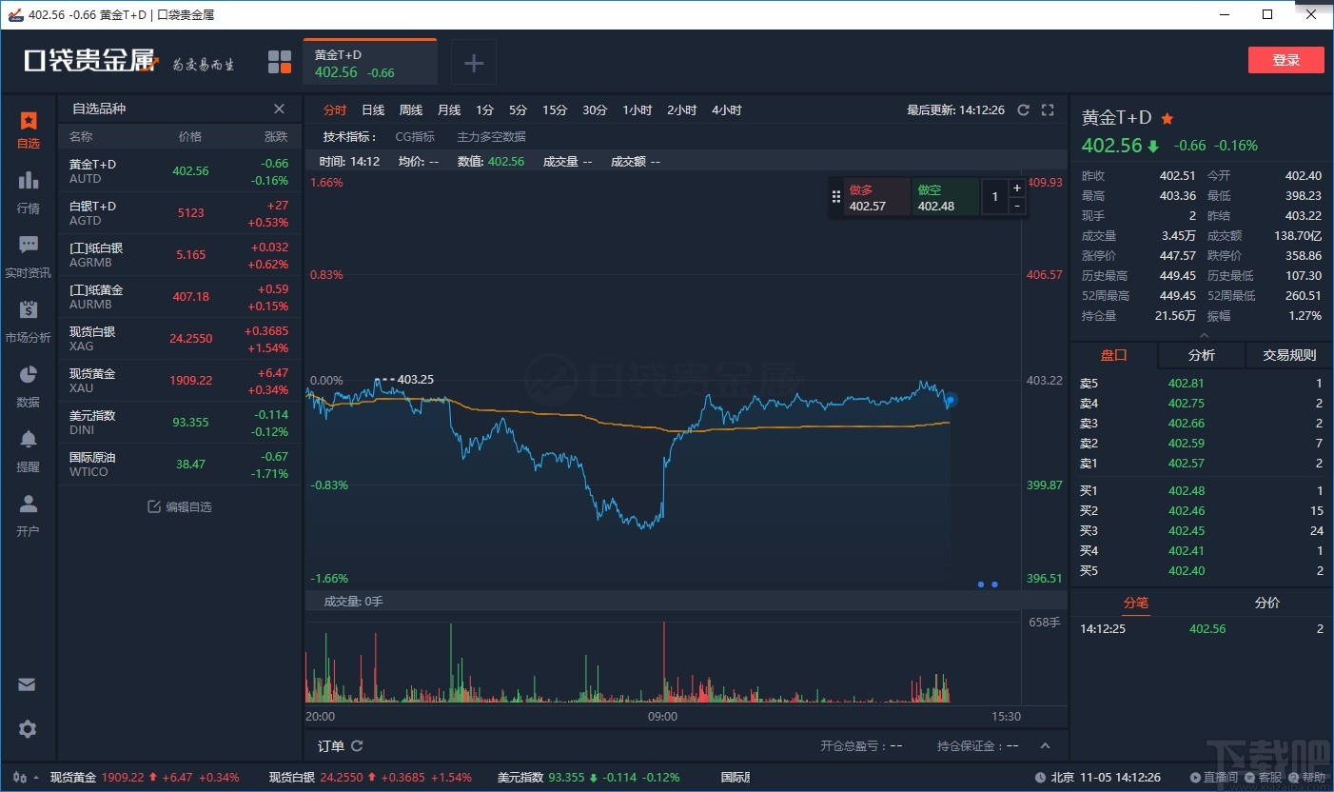This screenshot has height=792, width=1334.
Task: Switch between 做多 and 做空 with 做空 button
Action: tap(945, 196)
